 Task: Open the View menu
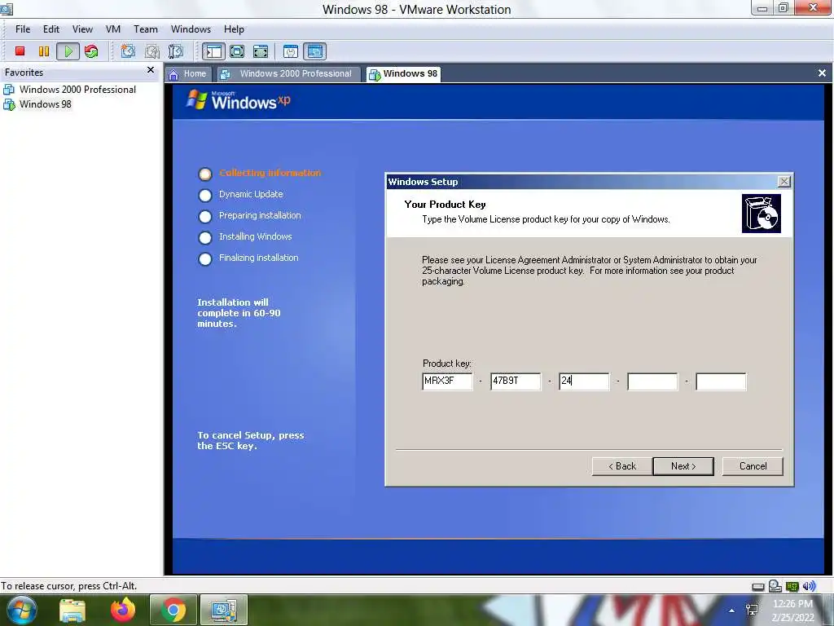pos(82,29)
